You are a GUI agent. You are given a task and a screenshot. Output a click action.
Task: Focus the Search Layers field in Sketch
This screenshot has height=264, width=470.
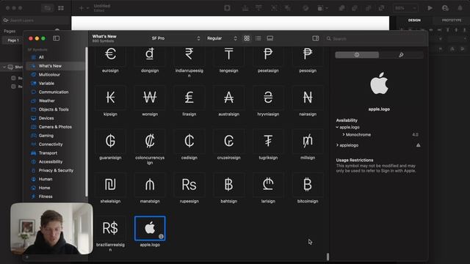[x=35, y=21]
